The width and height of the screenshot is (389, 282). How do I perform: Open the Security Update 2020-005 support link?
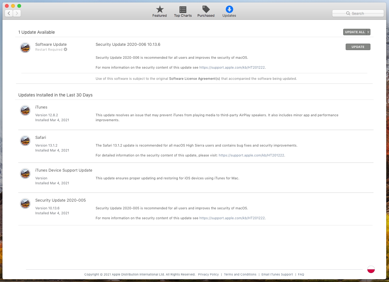click(x=232, y=218)
